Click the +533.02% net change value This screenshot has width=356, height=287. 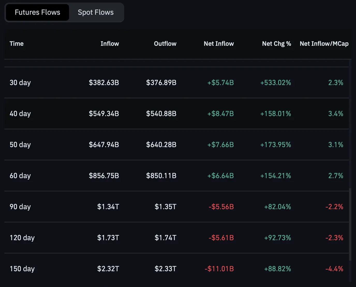click(276, 82)
